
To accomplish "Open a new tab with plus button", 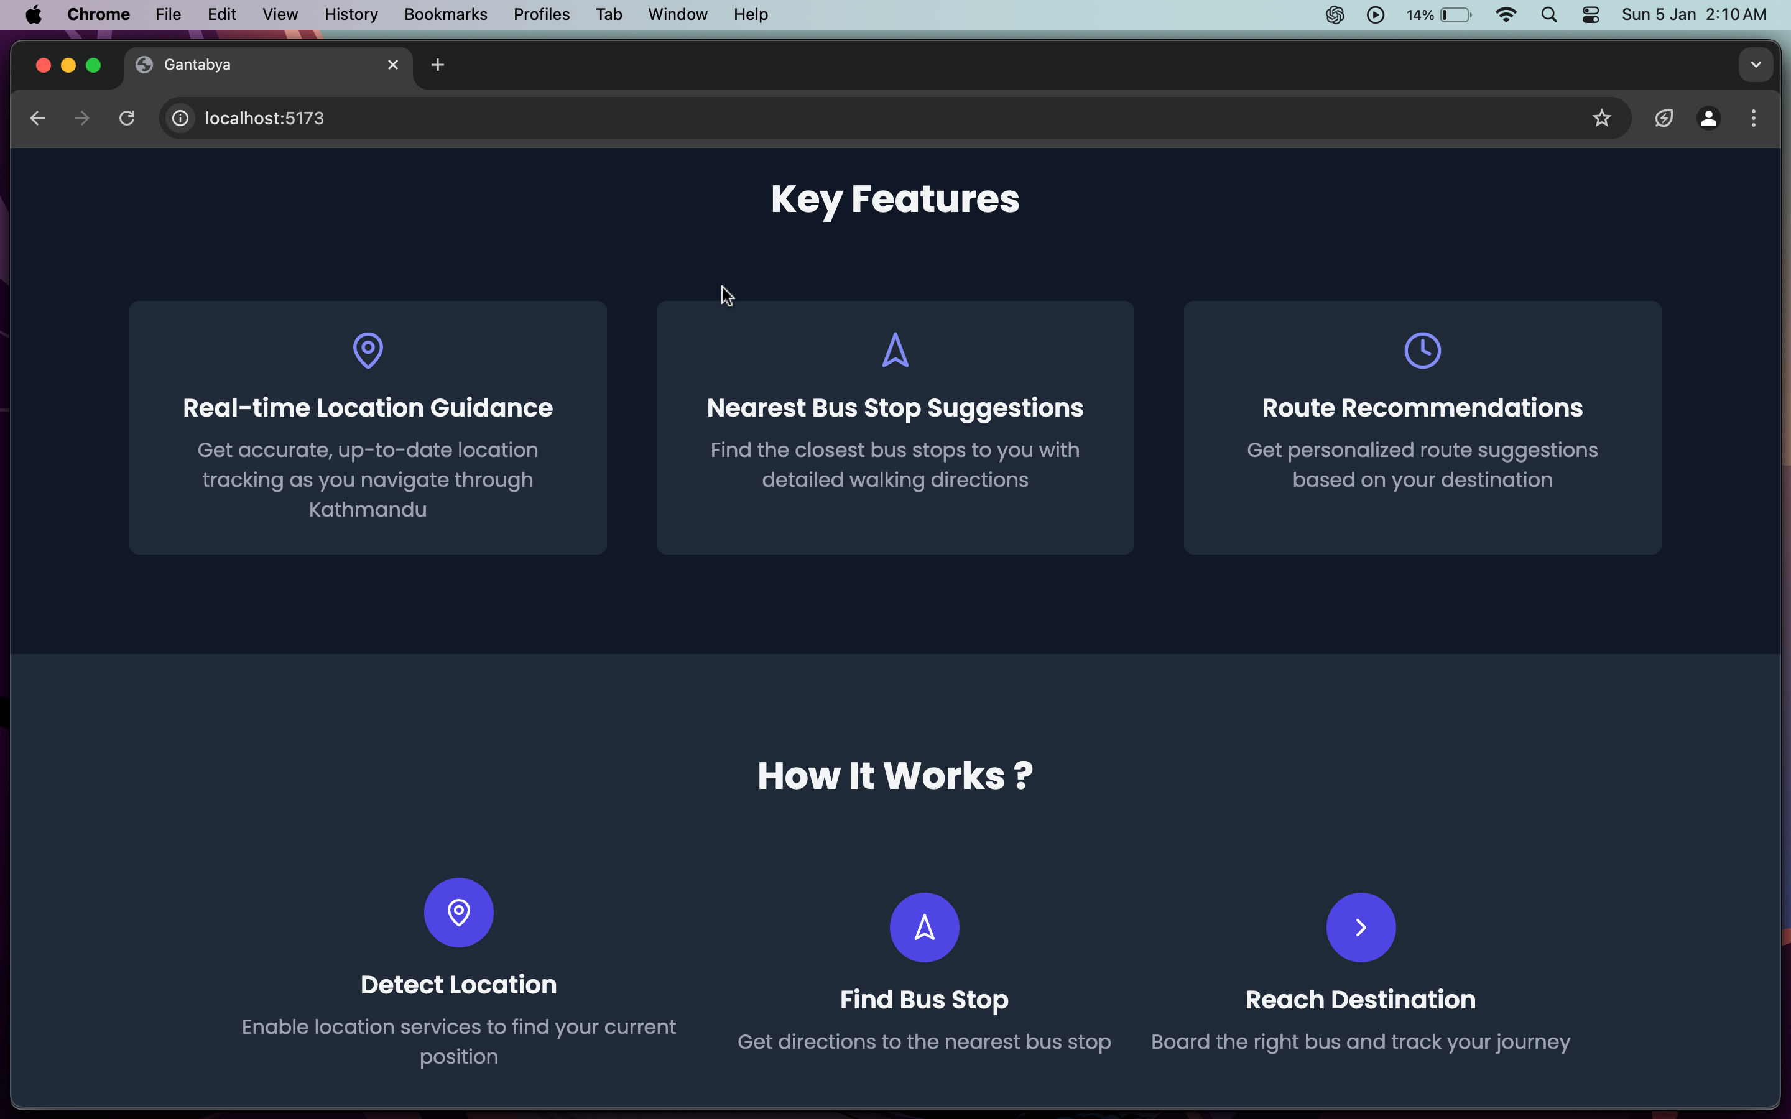I will pos(437,65).
